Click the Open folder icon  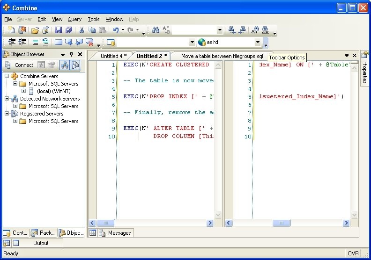click(35, 30)
